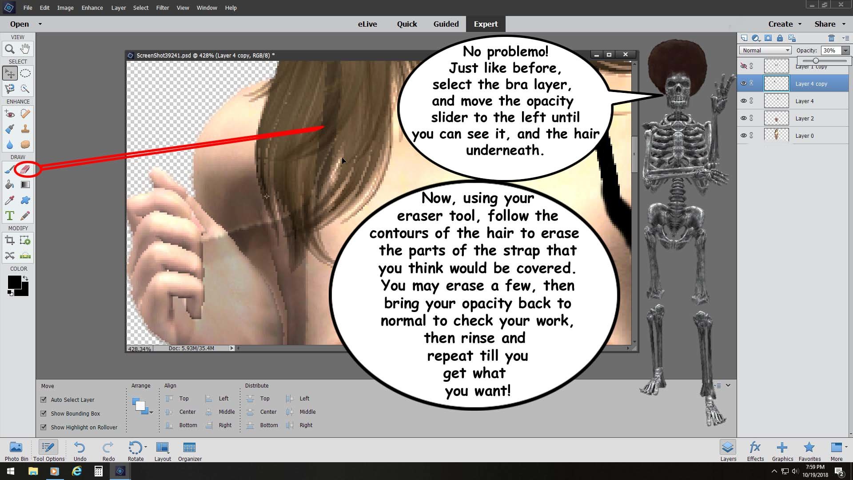
Task: Select the Zoom tool
Action: [9, 49]
